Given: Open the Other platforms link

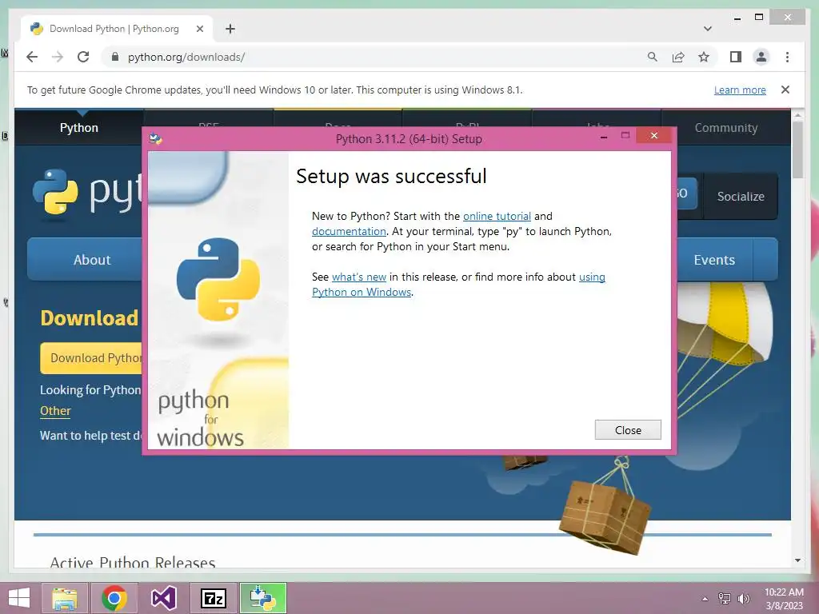Looking at the screenshot, I should tap(55, 411).
